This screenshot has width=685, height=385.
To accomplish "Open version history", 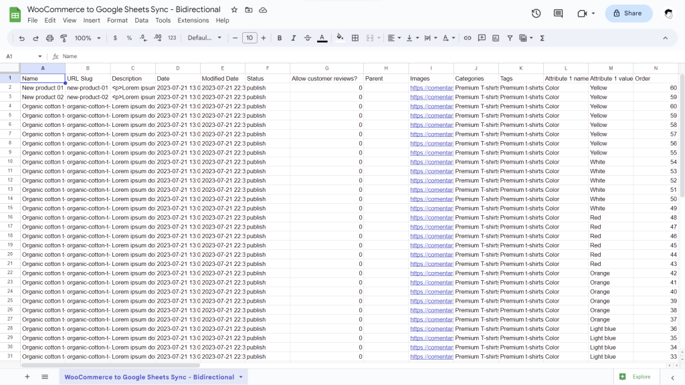I will point(536,13).
